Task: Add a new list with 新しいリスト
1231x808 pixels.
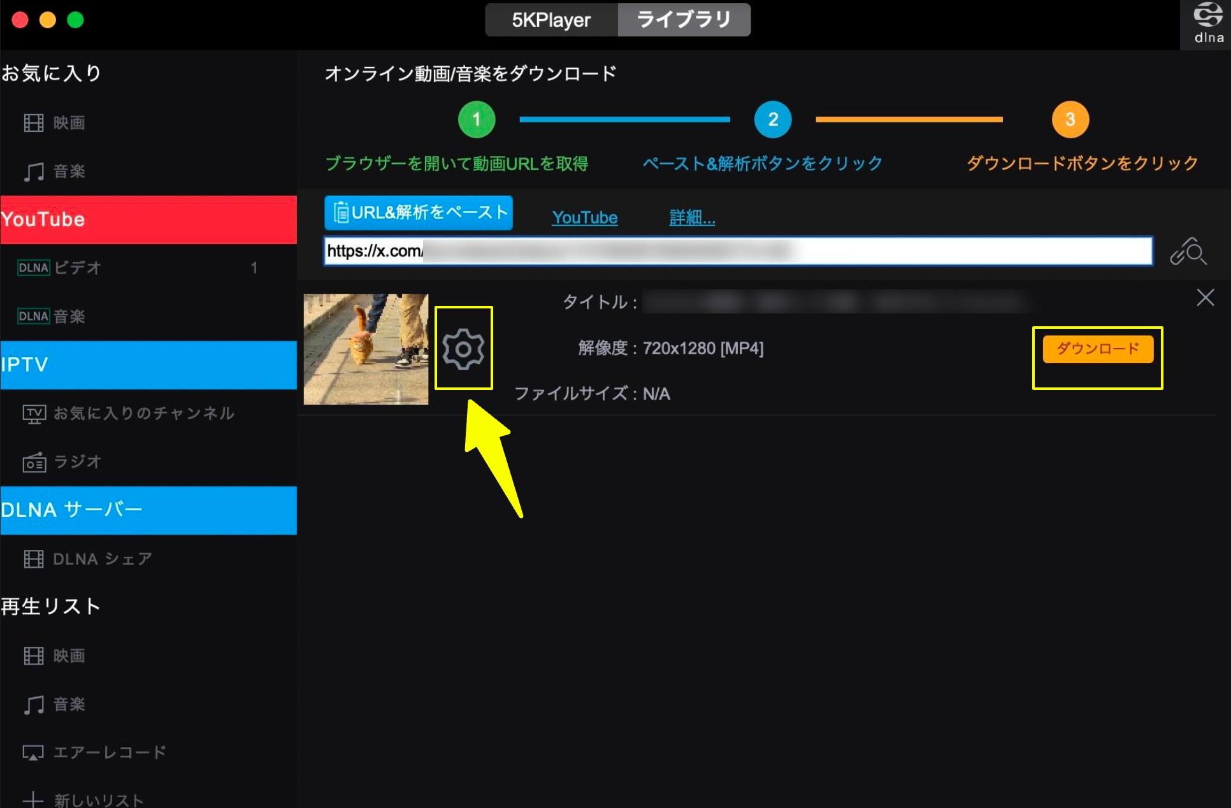Action: click(x=83, y=800)
